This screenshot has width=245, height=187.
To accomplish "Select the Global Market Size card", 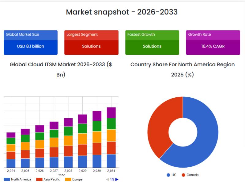I will [31, 42].
